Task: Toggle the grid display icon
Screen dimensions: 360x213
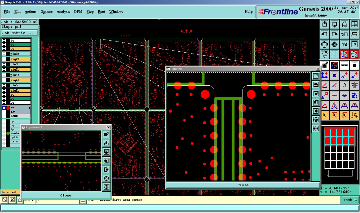Action: [x=334, y=54]
